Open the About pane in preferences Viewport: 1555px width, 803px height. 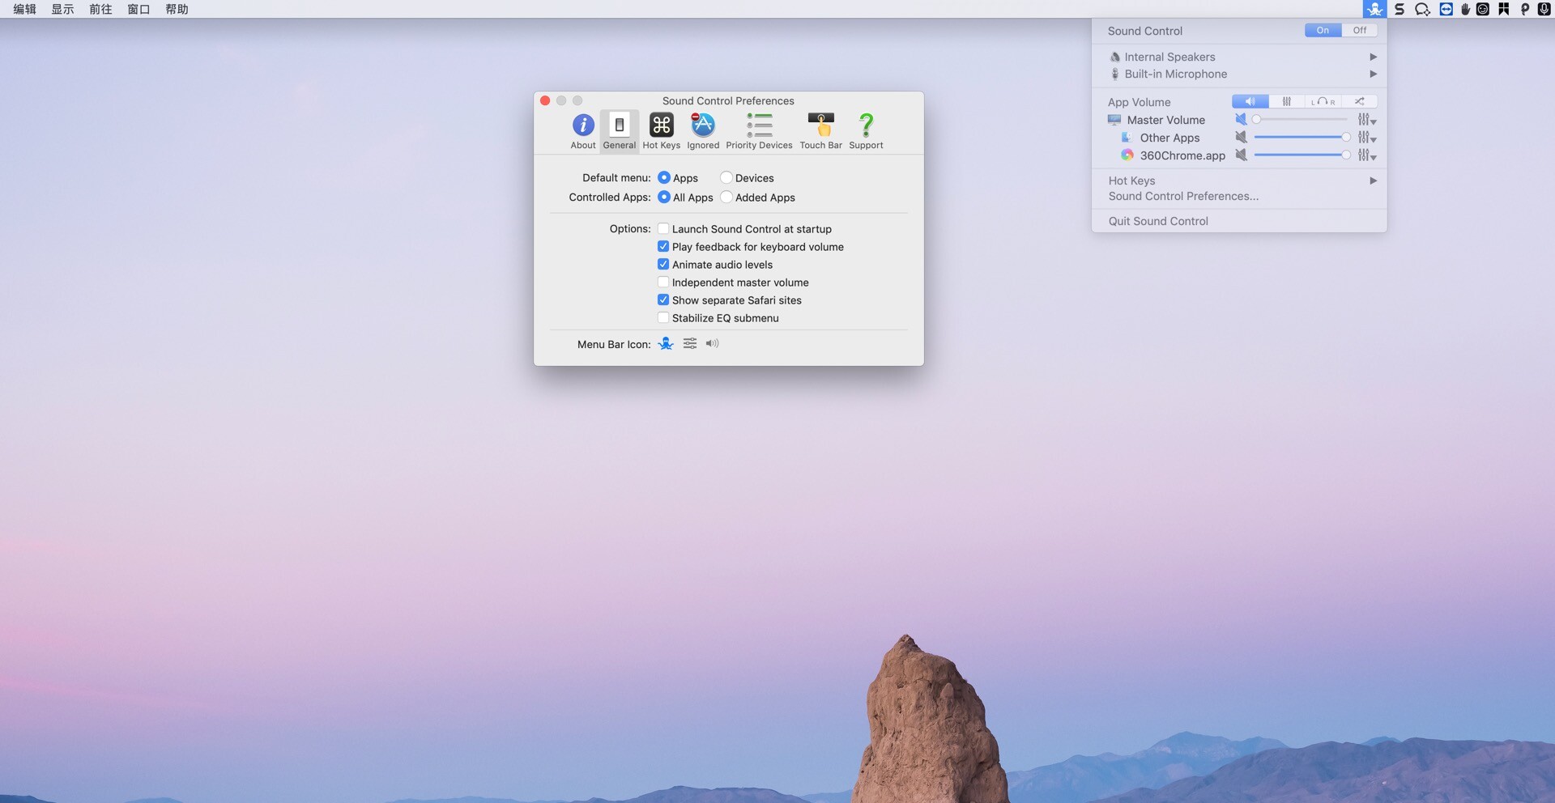[582, 130]
